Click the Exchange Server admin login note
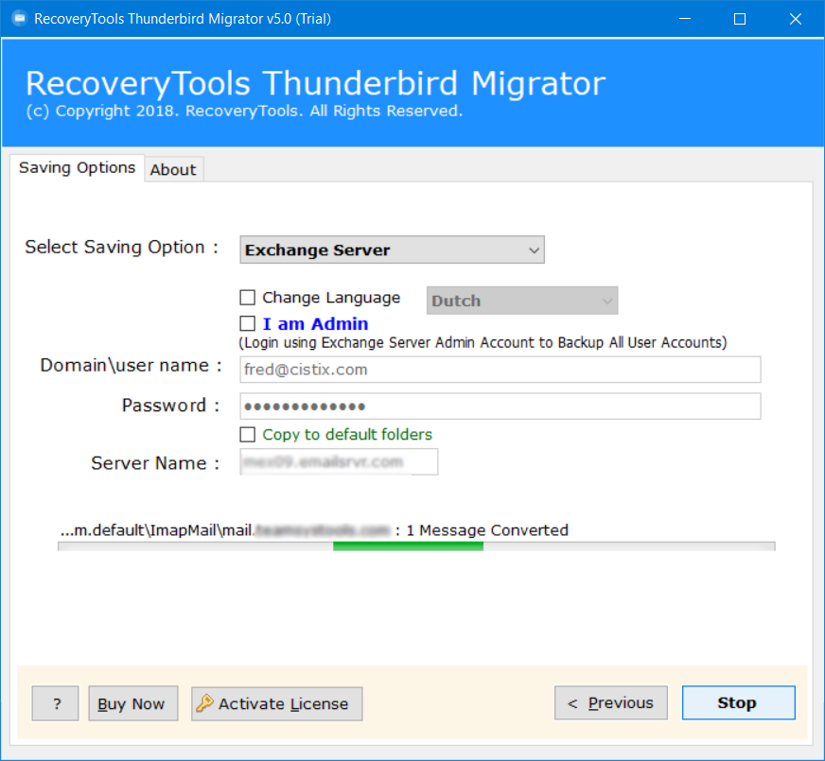 tap(483, 342)
